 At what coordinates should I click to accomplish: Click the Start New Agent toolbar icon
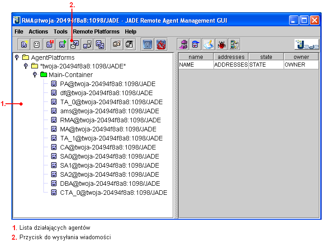[x=24, y=44]
